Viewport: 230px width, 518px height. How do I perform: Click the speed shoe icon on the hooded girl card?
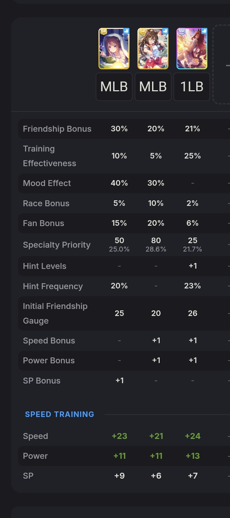pos(126,31)
